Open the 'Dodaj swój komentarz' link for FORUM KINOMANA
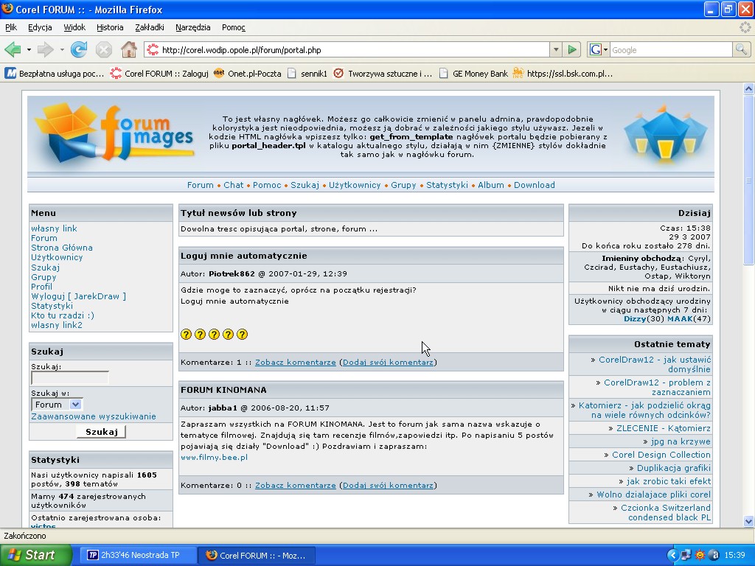The height and width of the screenshot is (566, 755). (388, 485)
